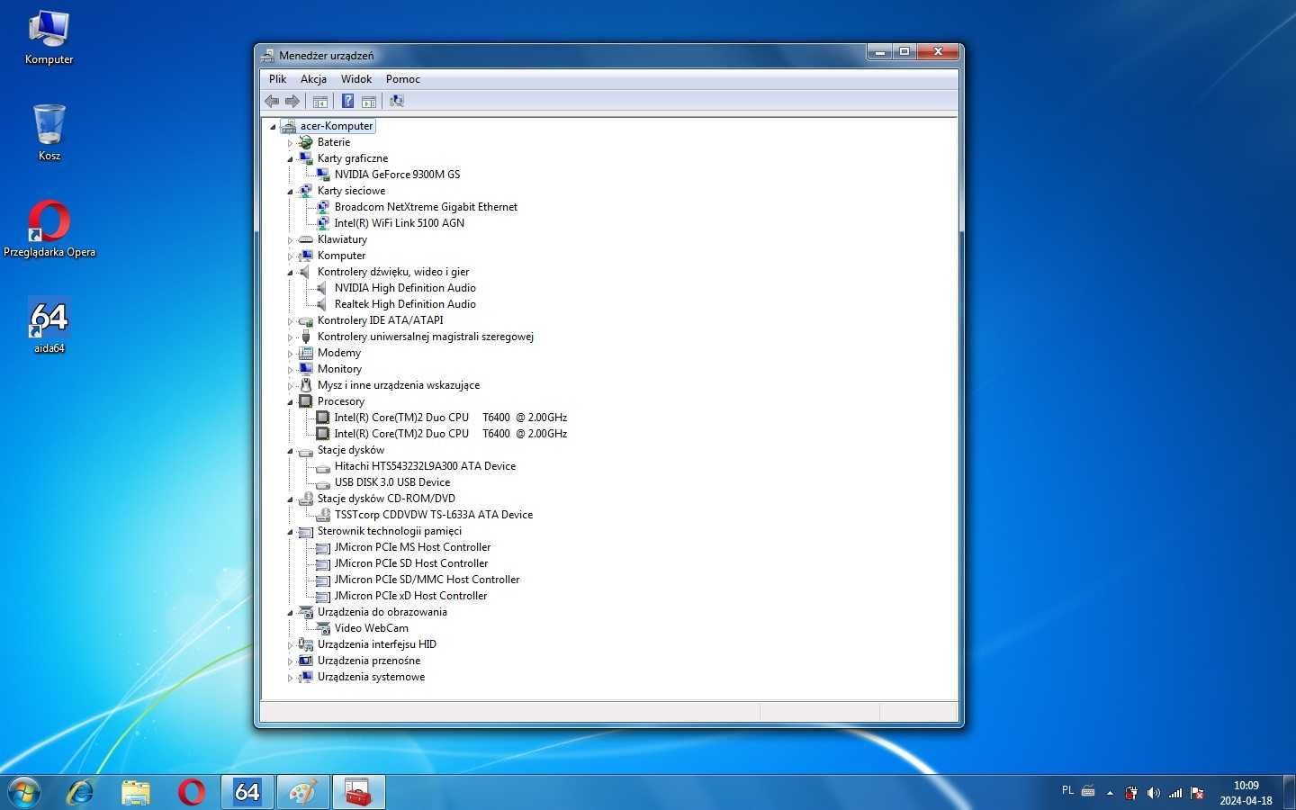
Task: Select USB DISK 3.0 USB Device
Action: pyautogui.click(x=392, y=482)
